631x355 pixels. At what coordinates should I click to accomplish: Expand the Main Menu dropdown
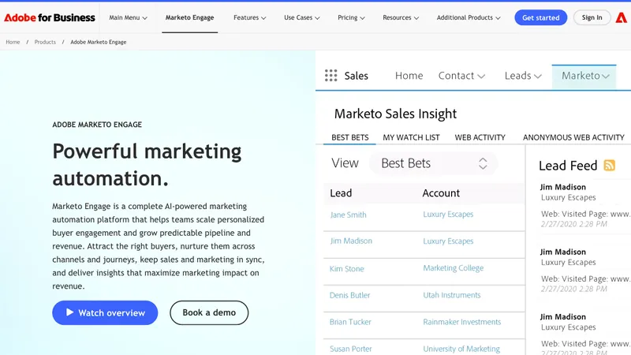click(128, 17)
